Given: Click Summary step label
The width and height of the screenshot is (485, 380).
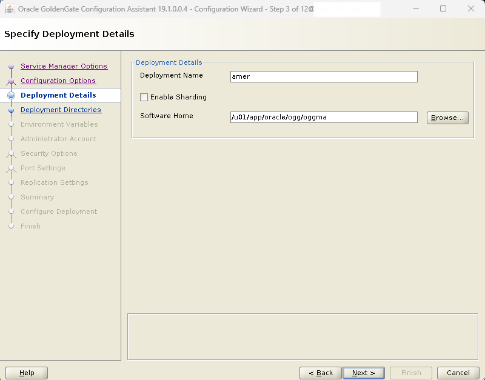Looking at the screenshot, I should click(38, 197).
